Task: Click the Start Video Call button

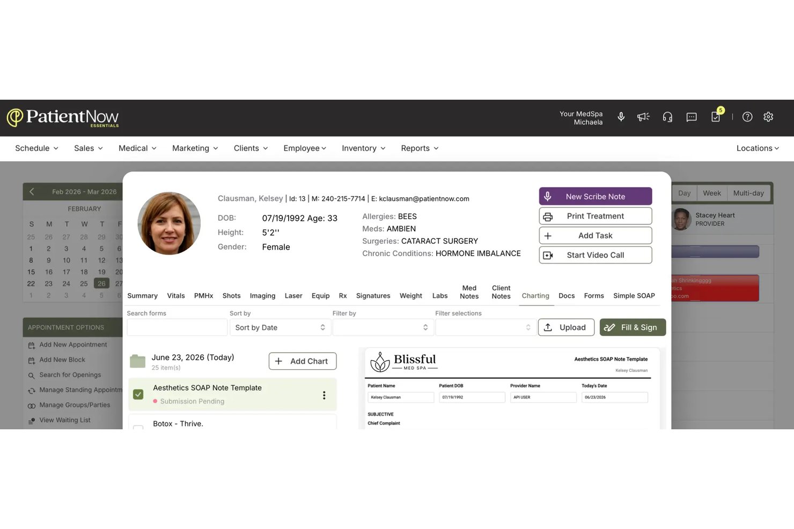Action: click(x=595, y=255)
